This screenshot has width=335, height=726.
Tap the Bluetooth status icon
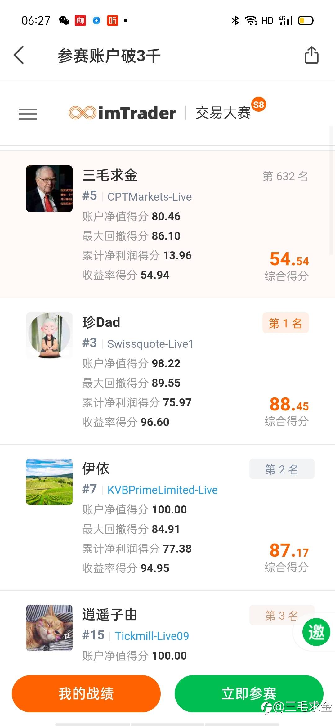click(x=235, y=20)
